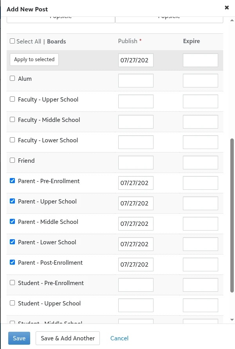Viewport: 235px width, 349px height.
Task: Close the Add New Post dialog
Action: click(226, 7)
